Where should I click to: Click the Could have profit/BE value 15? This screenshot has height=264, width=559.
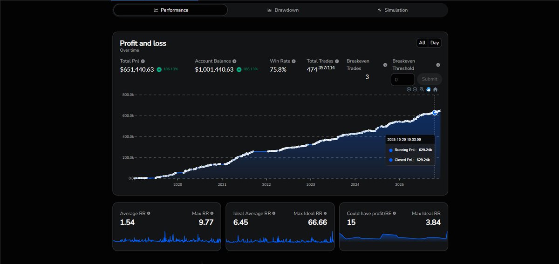(351, 223)
